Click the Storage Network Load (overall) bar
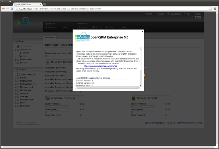The image size is (219, 149). [143, 107]
